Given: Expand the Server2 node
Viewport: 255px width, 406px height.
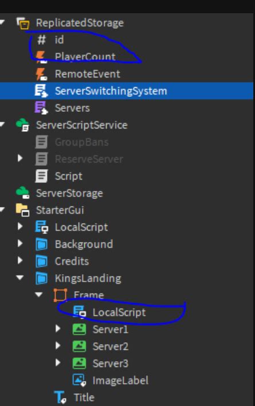Looking at the screenshot, I should click(x=58, y=346).
